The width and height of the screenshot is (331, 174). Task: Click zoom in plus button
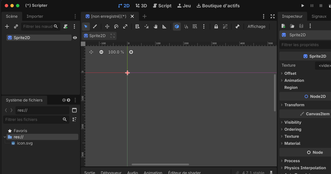click(x=131, y=52)
